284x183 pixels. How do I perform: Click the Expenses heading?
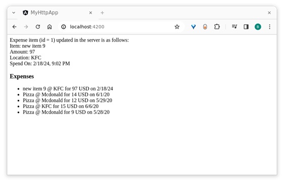point(22,77)
